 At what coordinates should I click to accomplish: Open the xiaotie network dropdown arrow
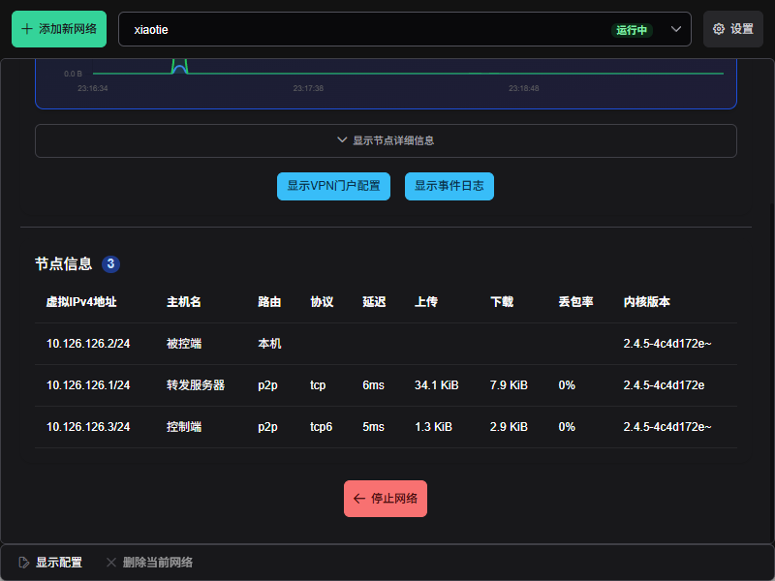676,29
